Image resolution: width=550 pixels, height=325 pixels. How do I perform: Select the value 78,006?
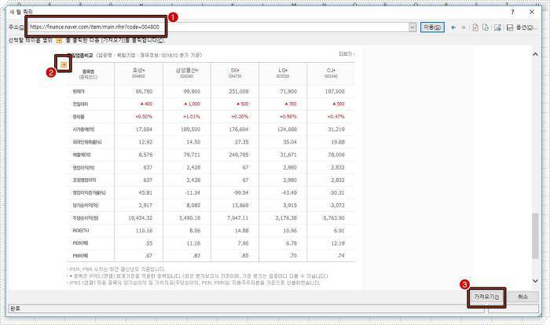coord(336,155)
